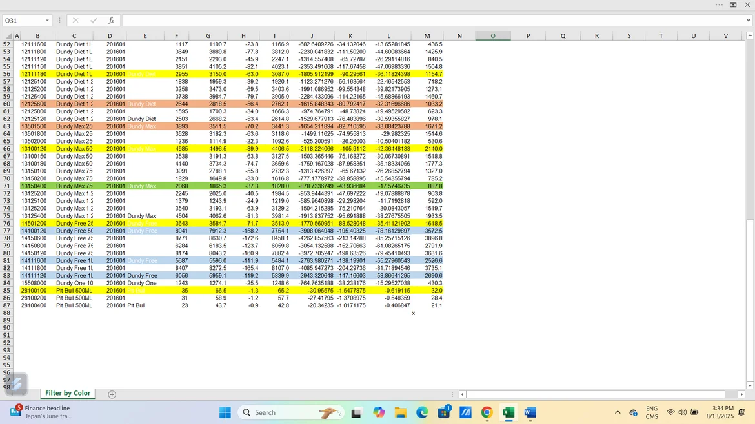Open the ribbon display options icon
The height and width of the screenshot is (424, 755).
pos(733,5)
